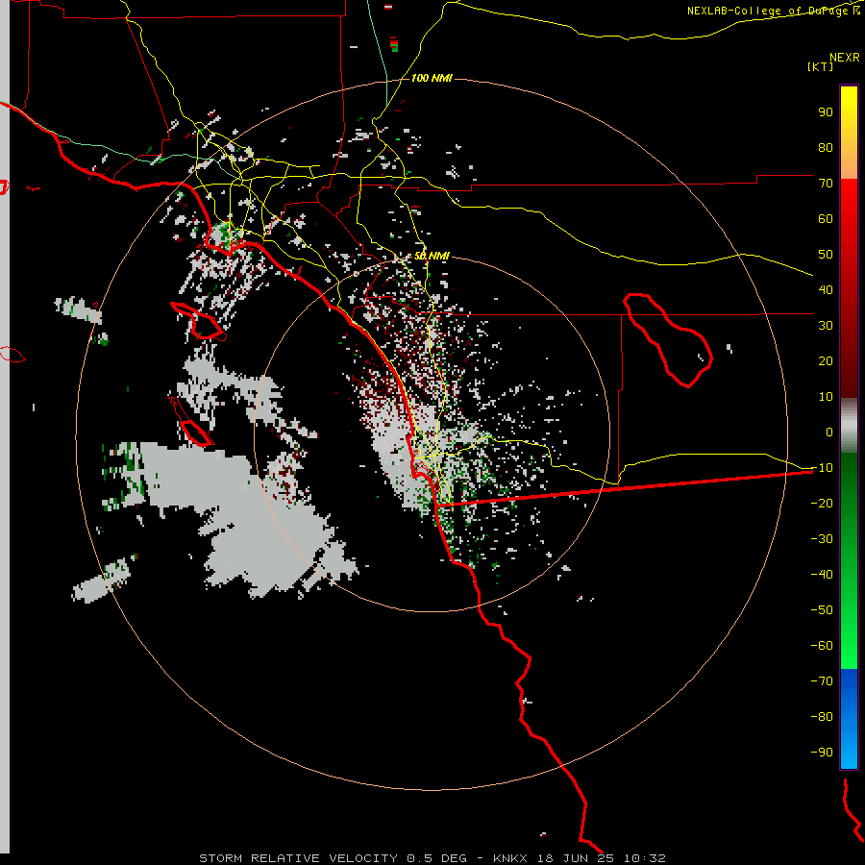Click the 50 NMI range ring label

point(432,256)
